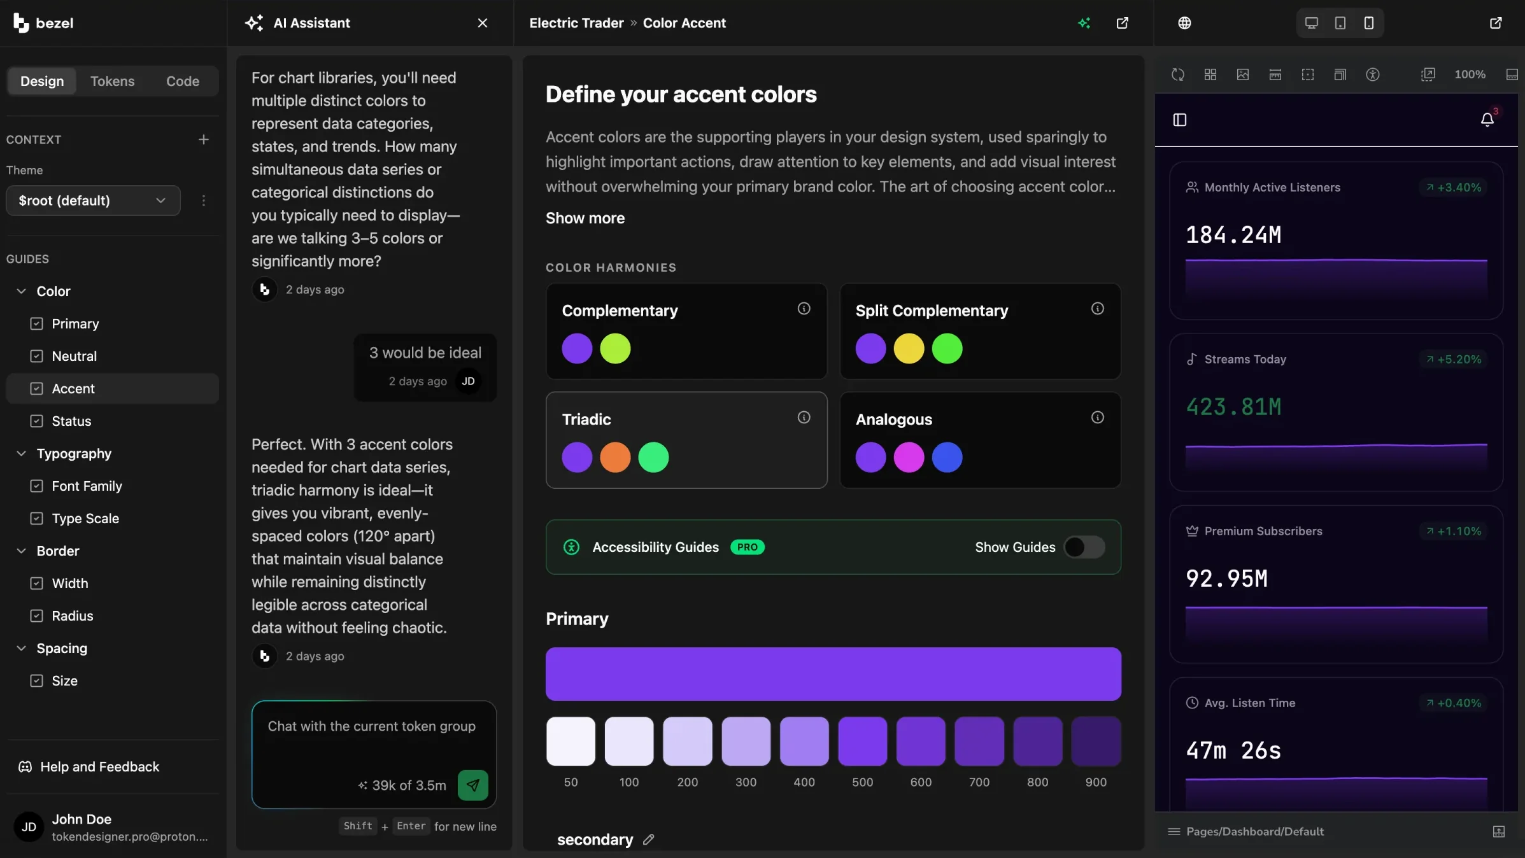Click the layout icon at the bottom right of preview
The image size is (1525, 858).
coord(1499,832)
